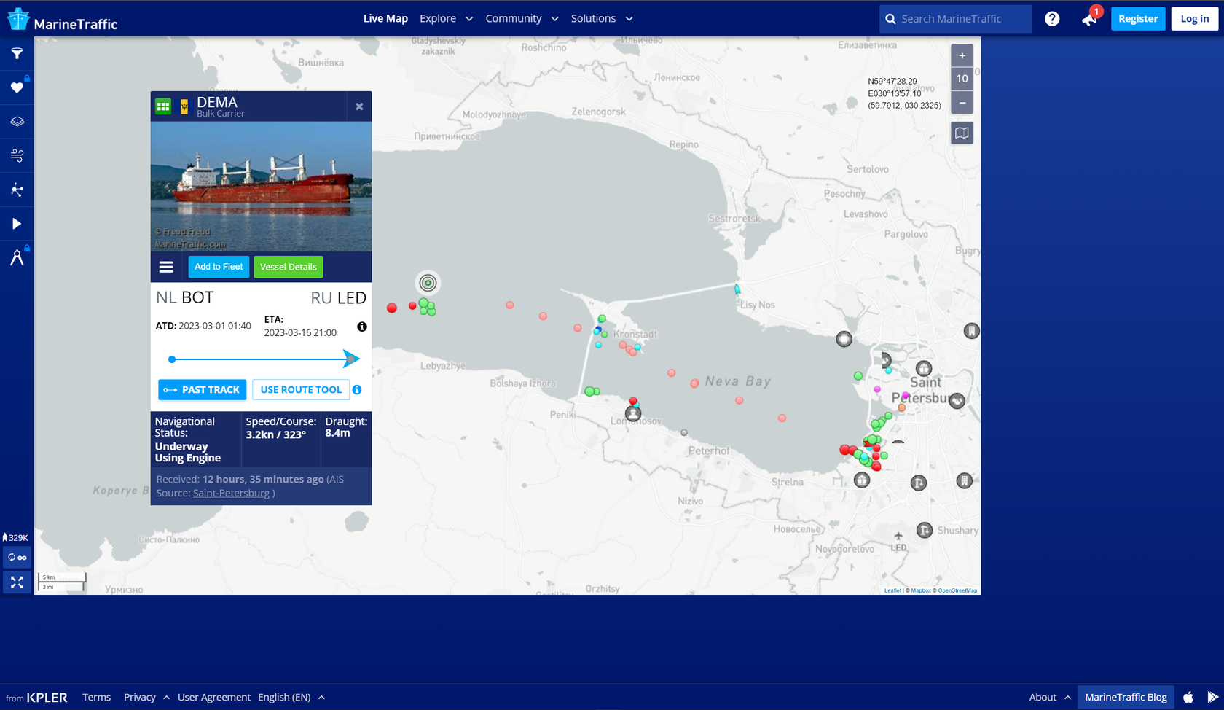Open the hamburger menu in vessel popup
Screen dimensions: 1224x710
pyautogui.click(x=166, y=267)
